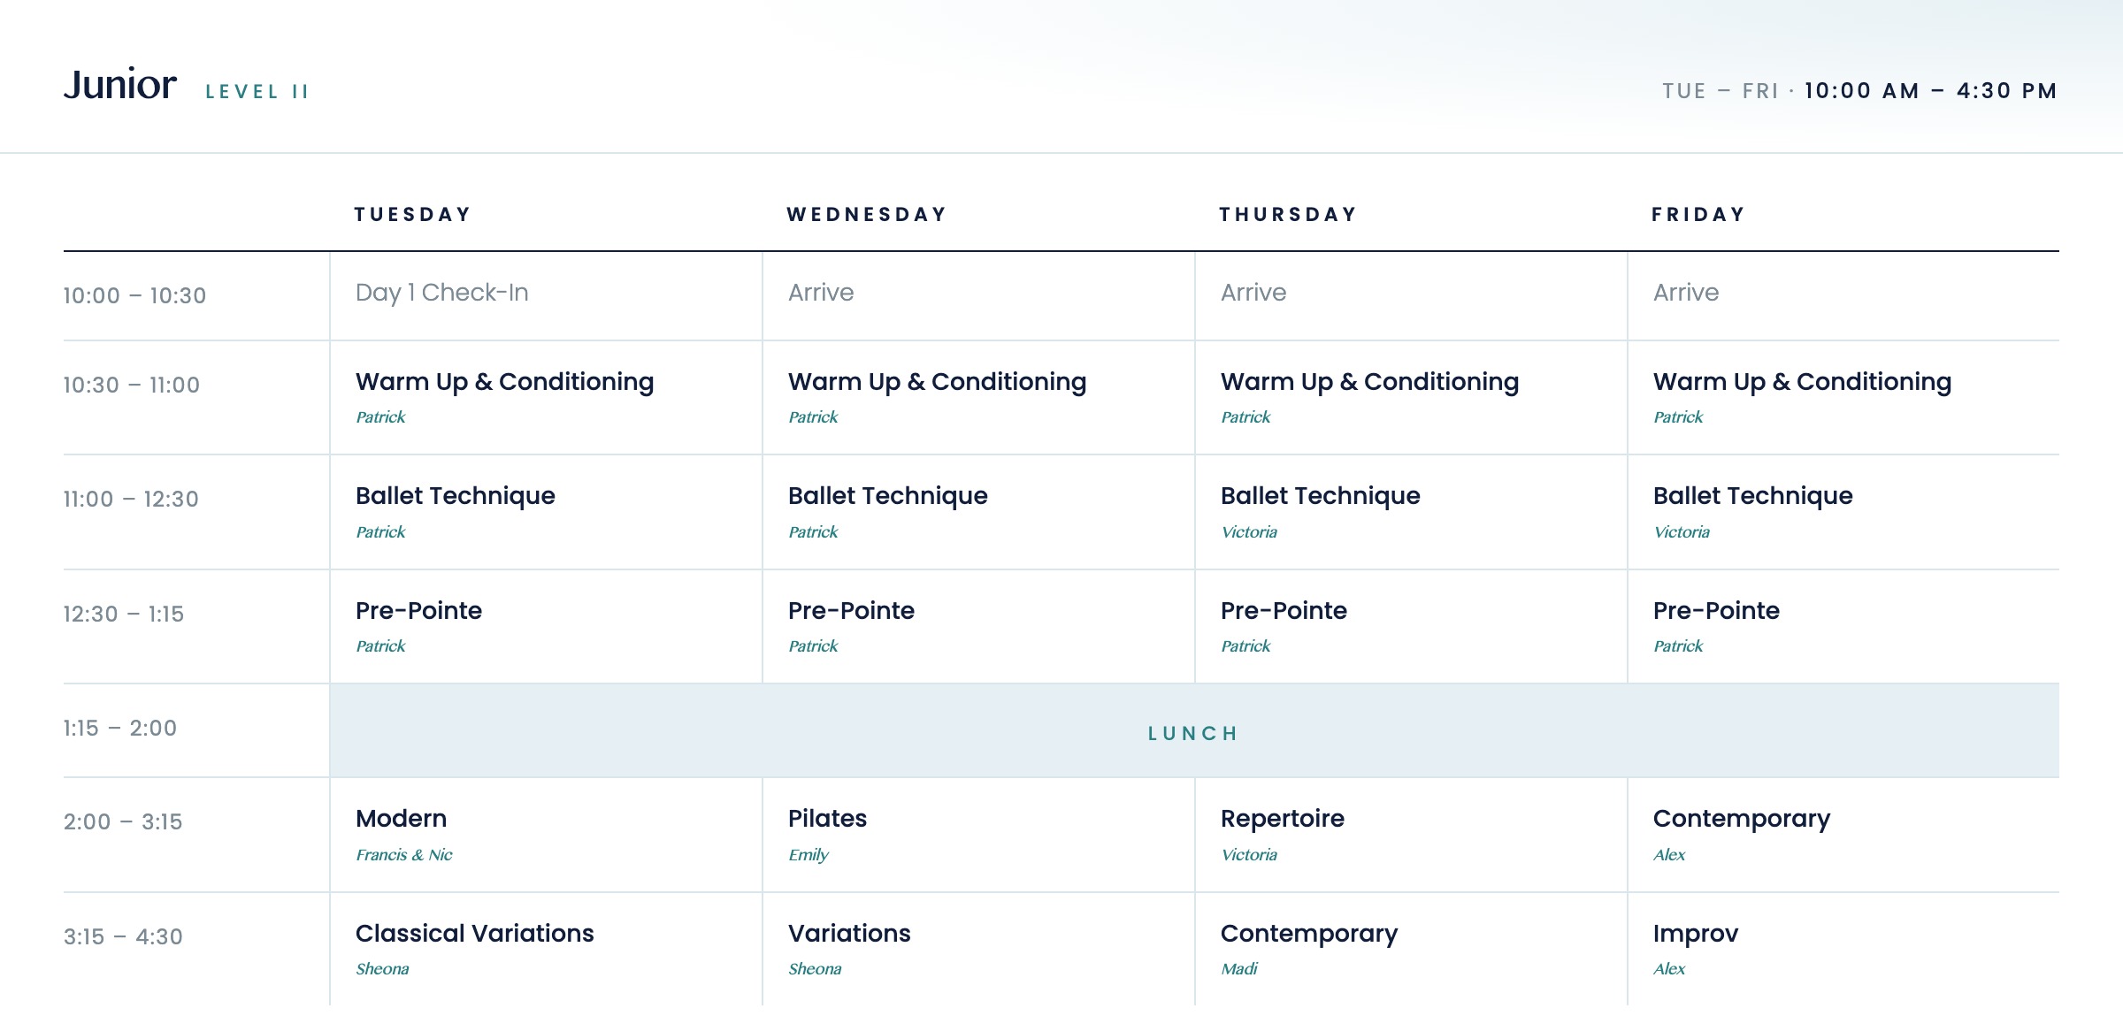The height and width of the screenshot is (1031, 2123).
Task: Select Tuesday's Classical Variations class
Action: pyautogui.click(x=475, y=934)
